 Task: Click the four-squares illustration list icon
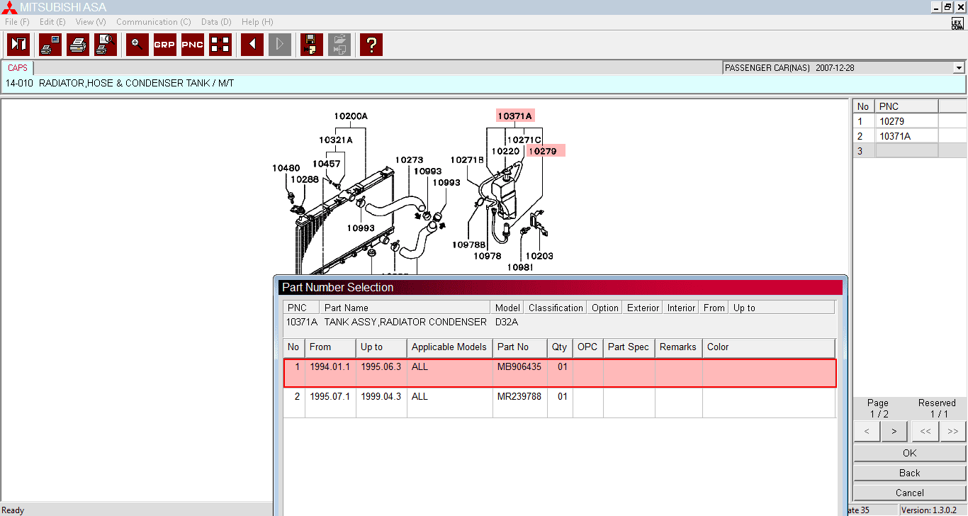pyautogui.click(x=220, y=45)
